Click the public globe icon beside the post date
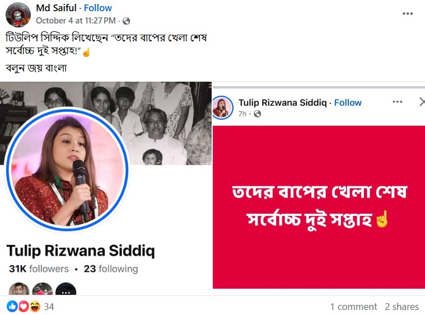 tap(126, 21)
